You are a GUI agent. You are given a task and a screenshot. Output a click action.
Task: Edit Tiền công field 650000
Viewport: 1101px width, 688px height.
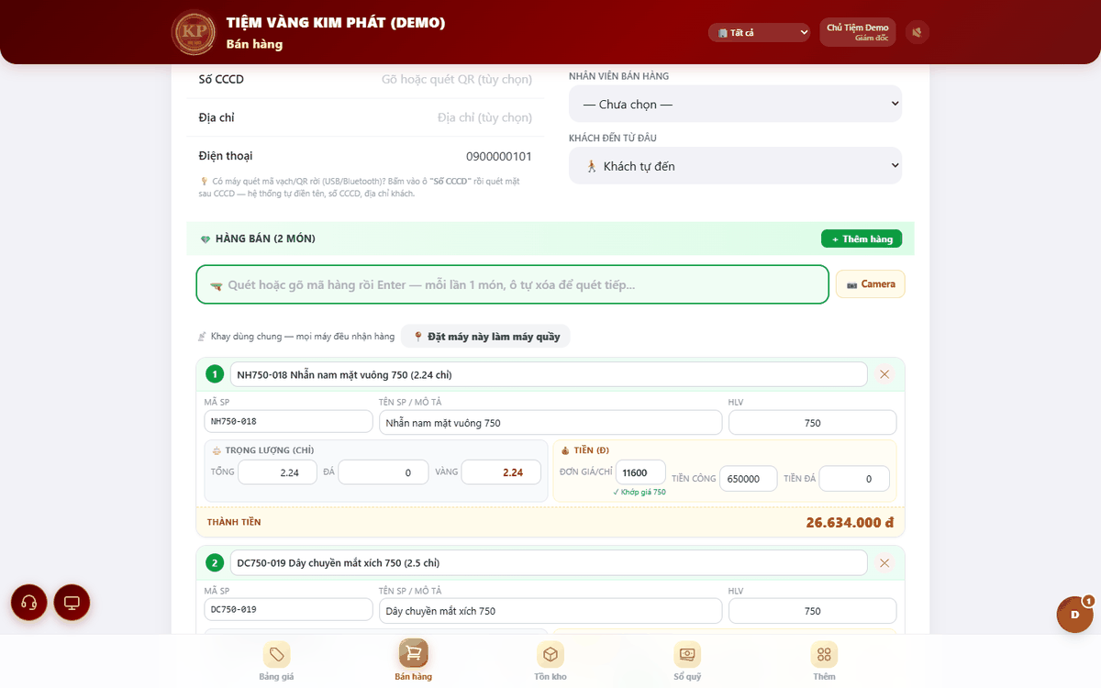[x=748, y=479]
